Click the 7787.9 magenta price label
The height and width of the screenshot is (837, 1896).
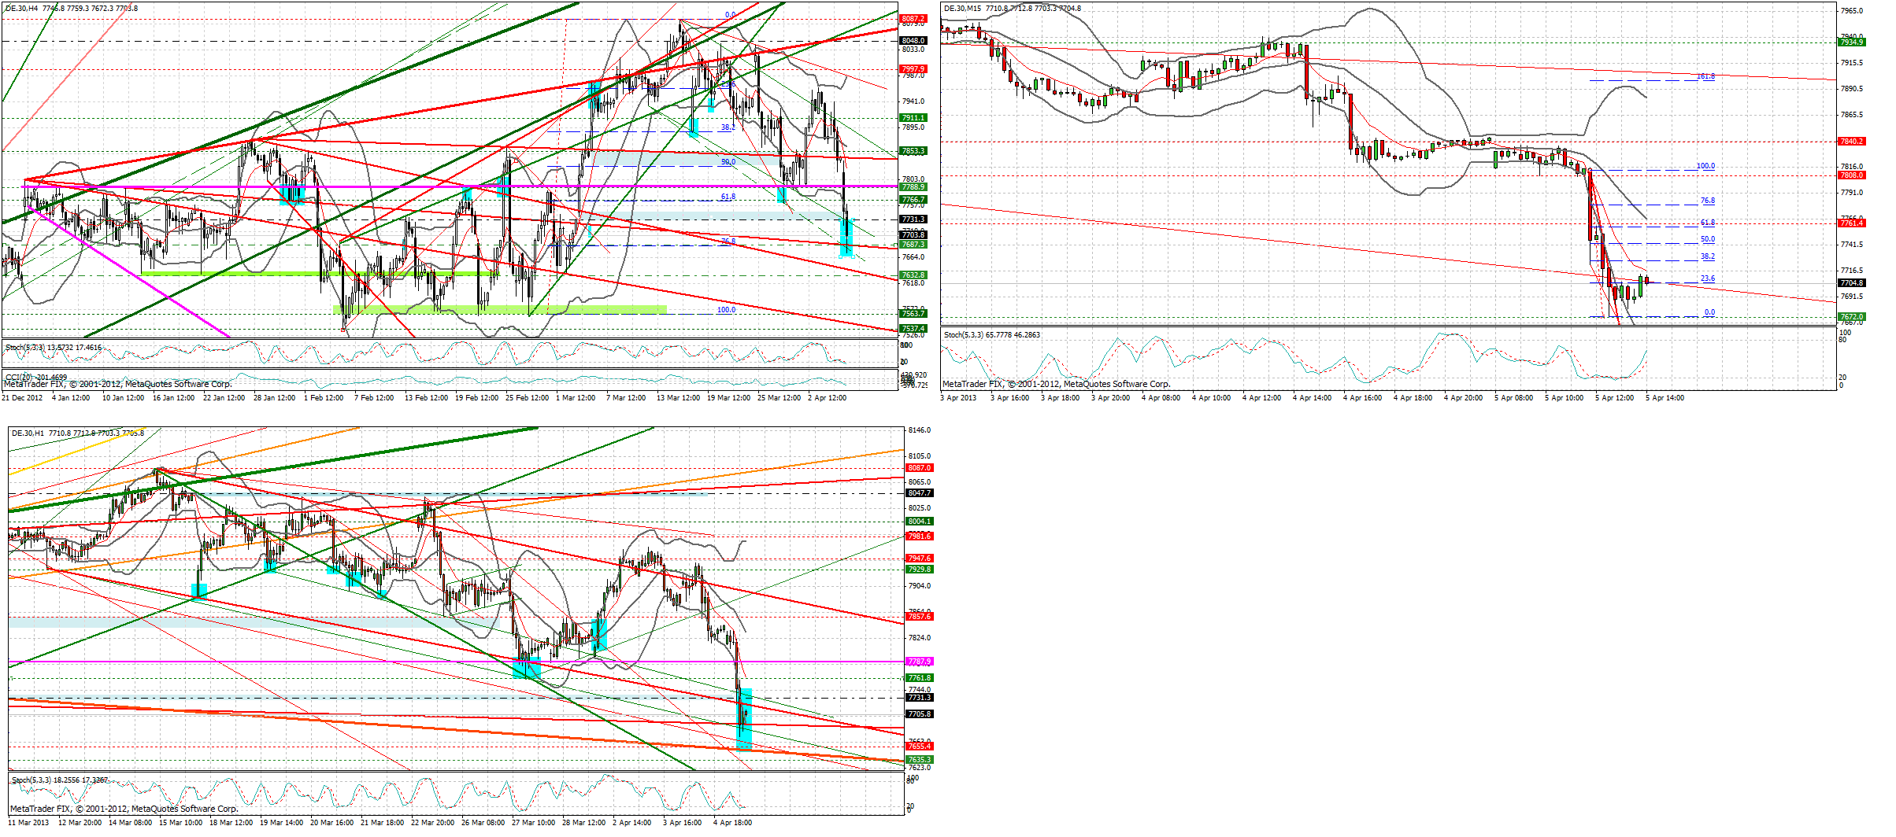coord(920,661)
